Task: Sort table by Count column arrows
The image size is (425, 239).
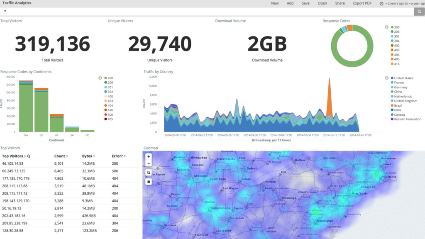Action: pos(67,156)
